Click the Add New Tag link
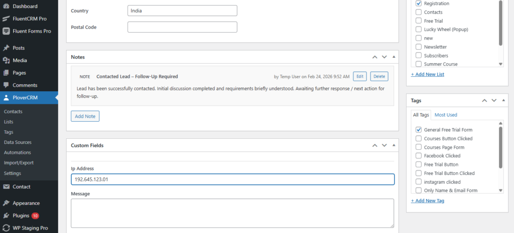The image size is (514, 233). 427,201
